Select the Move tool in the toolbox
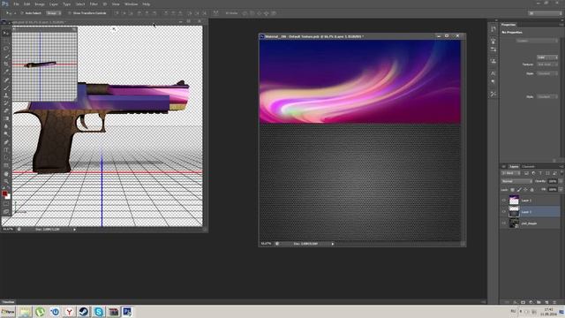565x318 pixels. (x=6, y=33)
